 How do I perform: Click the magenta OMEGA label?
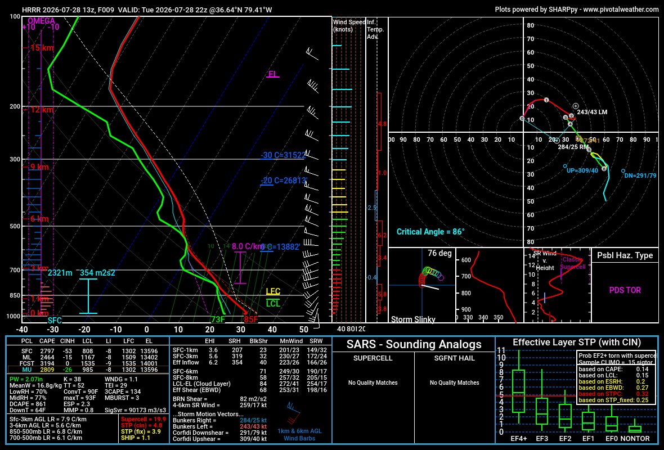click(42, 20)
